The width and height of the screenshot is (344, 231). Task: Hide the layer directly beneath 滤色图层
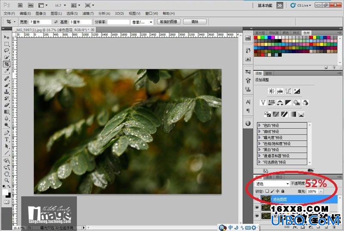pos(257,207)
